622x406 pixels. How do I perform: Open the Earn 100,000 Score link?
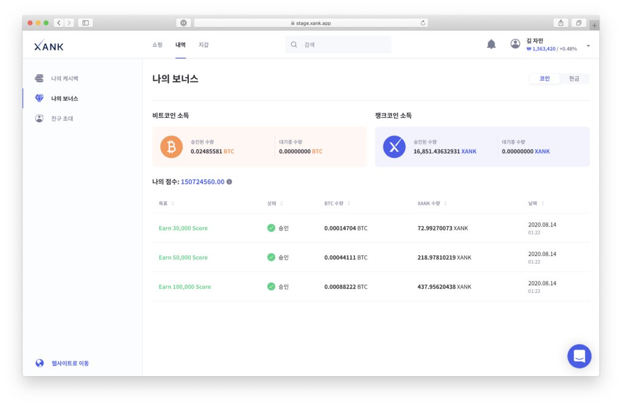pos(185,287)
